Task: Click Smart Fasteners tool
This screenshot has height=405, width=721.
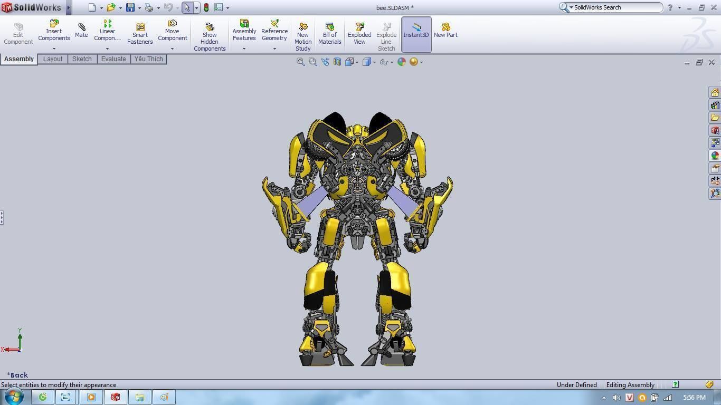Action: [x=140, y=34]
